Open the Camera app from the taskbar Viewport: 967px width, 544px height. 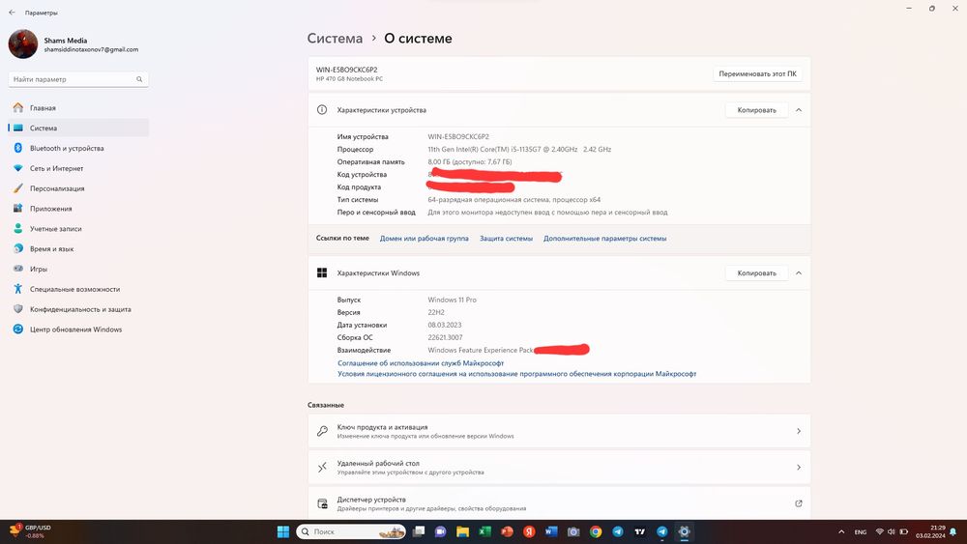pyautogui.click(x=573, y=531)
